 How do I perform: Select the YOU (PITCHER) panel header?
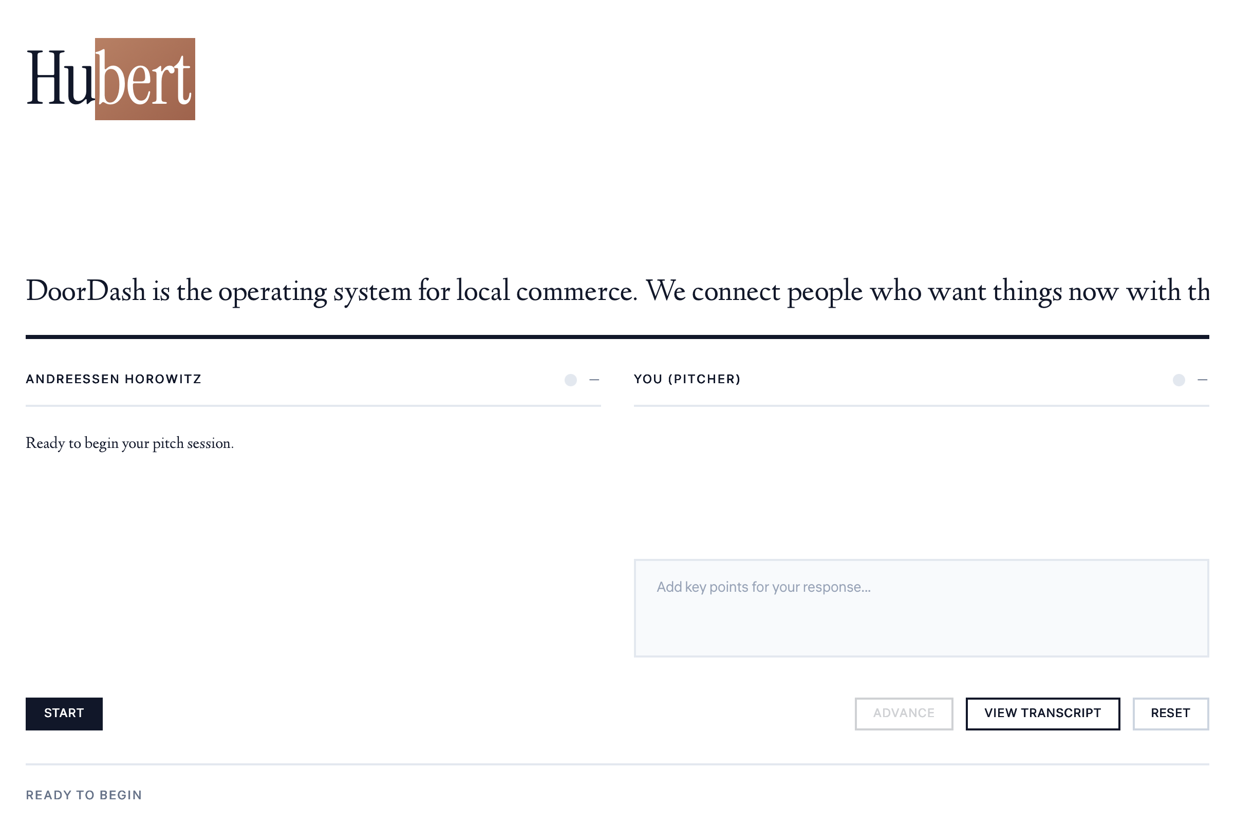687,379
